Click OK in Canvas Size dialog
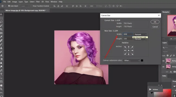The width and height of the screenshot is (176, 97). click(155, 22)
